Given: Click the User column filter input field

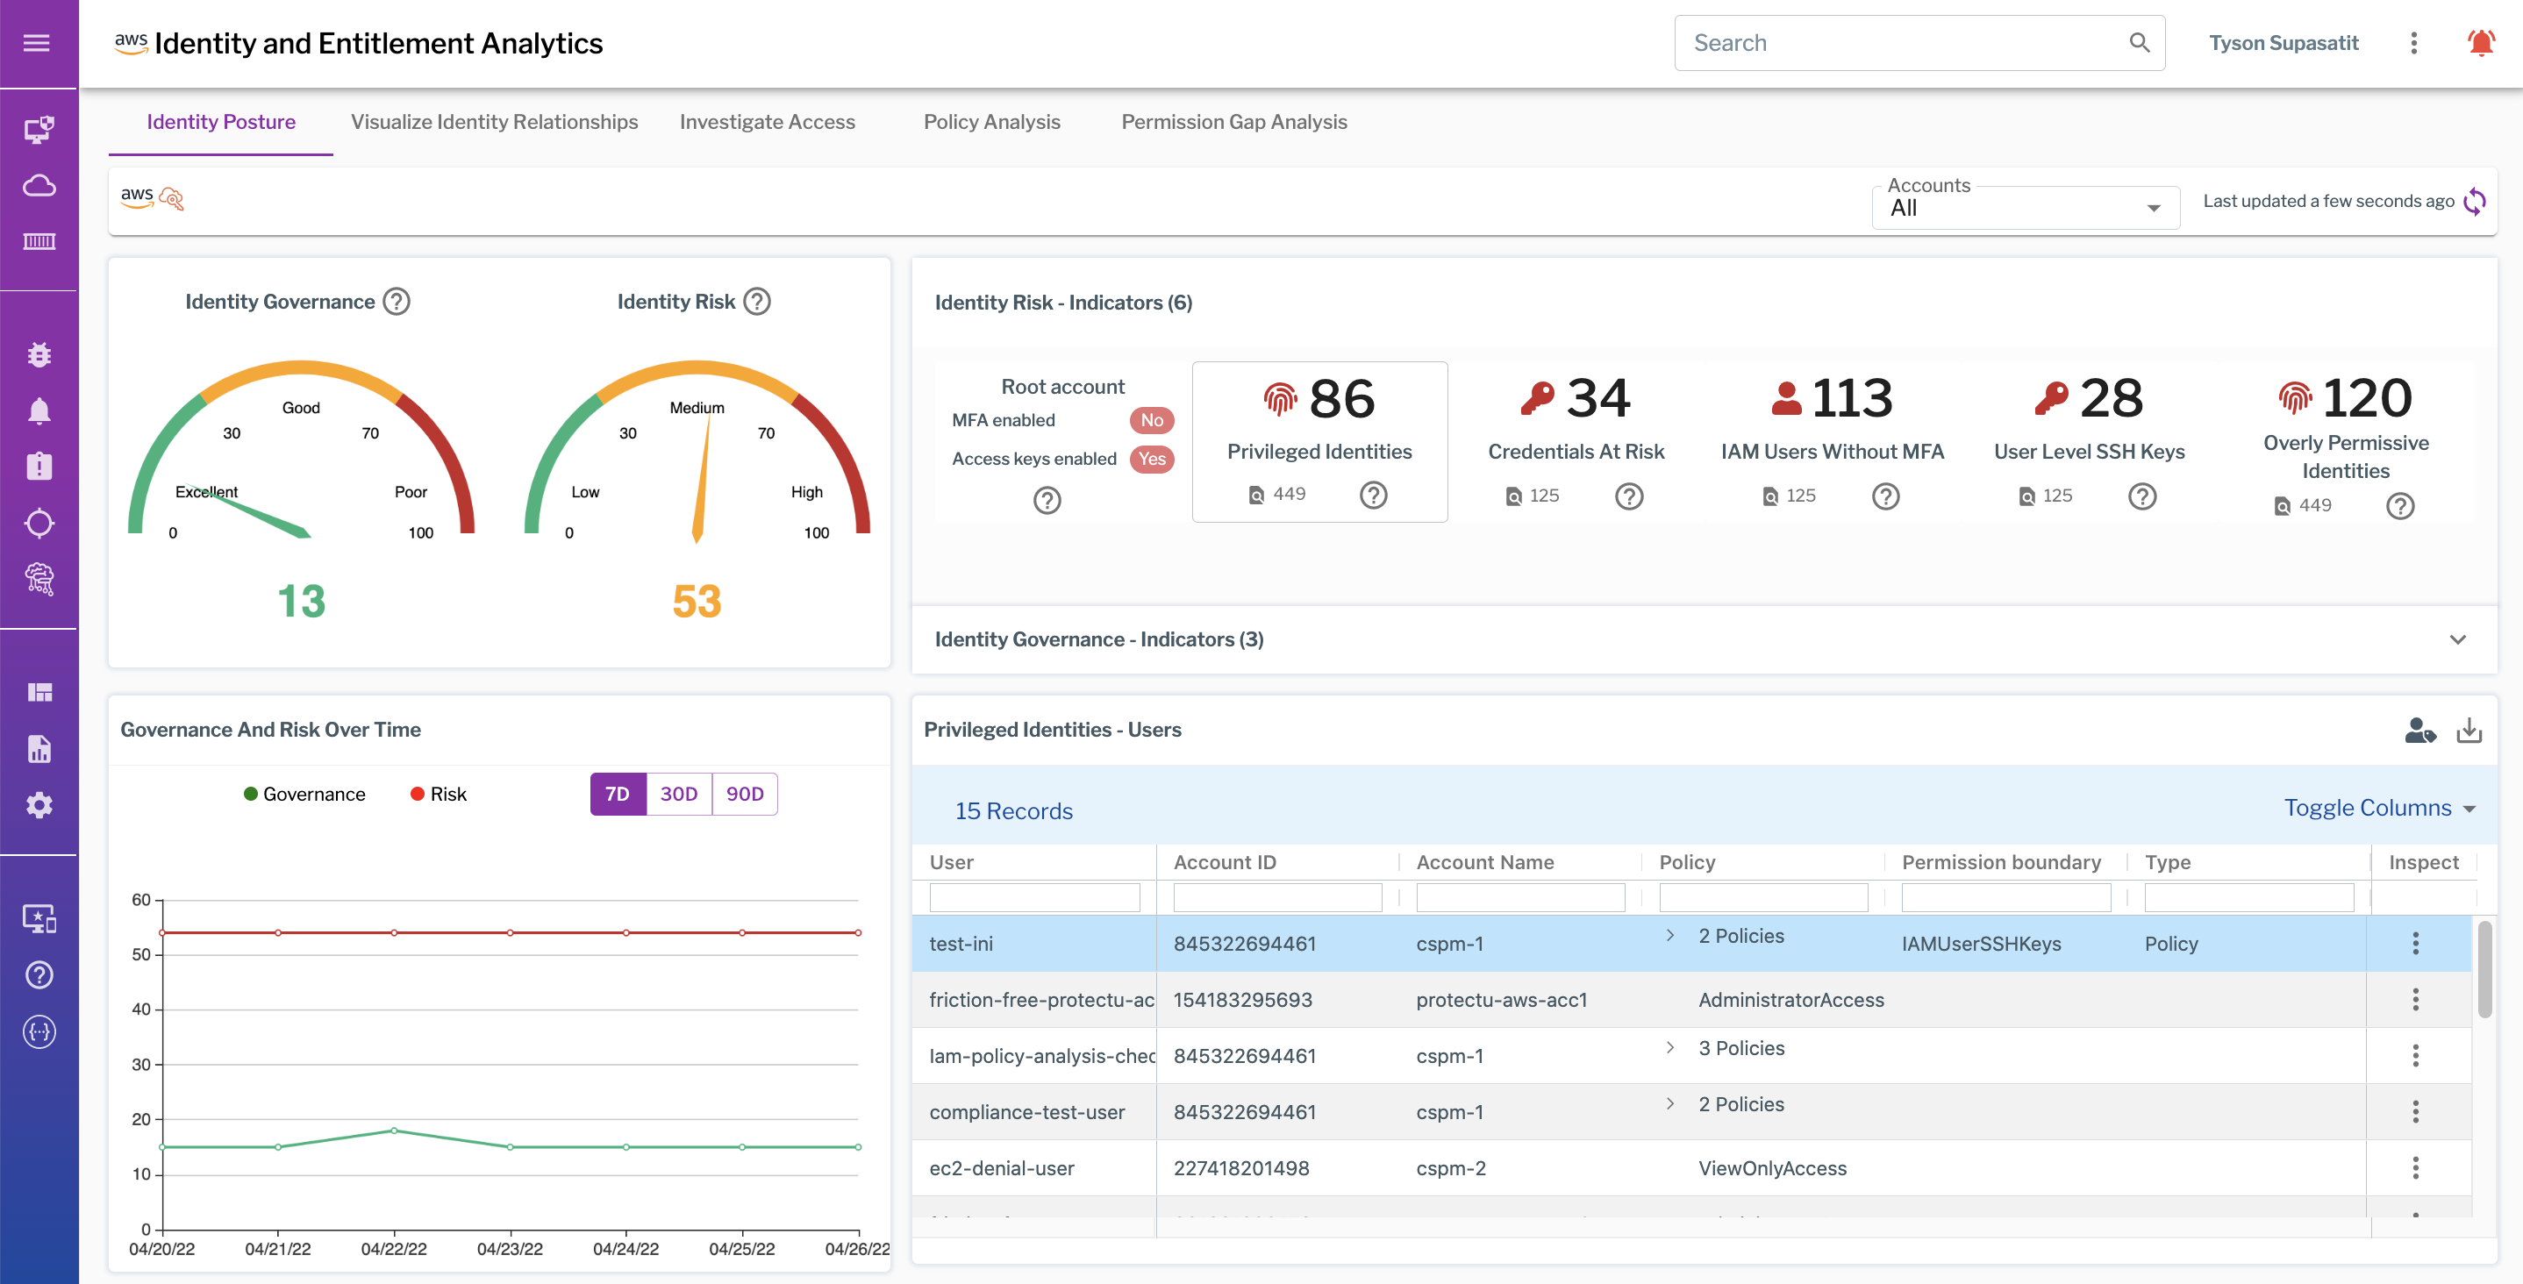Looking at the screenshot, I should 1033,896.
